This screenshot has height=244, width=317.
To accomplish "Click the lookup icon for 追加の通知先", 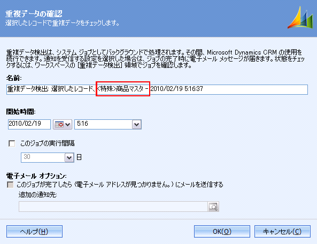I will coord(213,207).
